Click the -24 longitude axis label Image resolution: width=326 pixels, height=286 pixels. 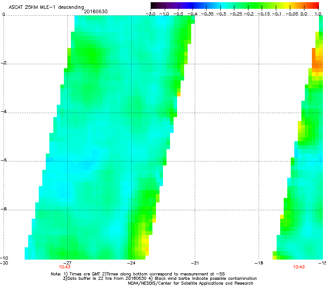coord(131,263)
